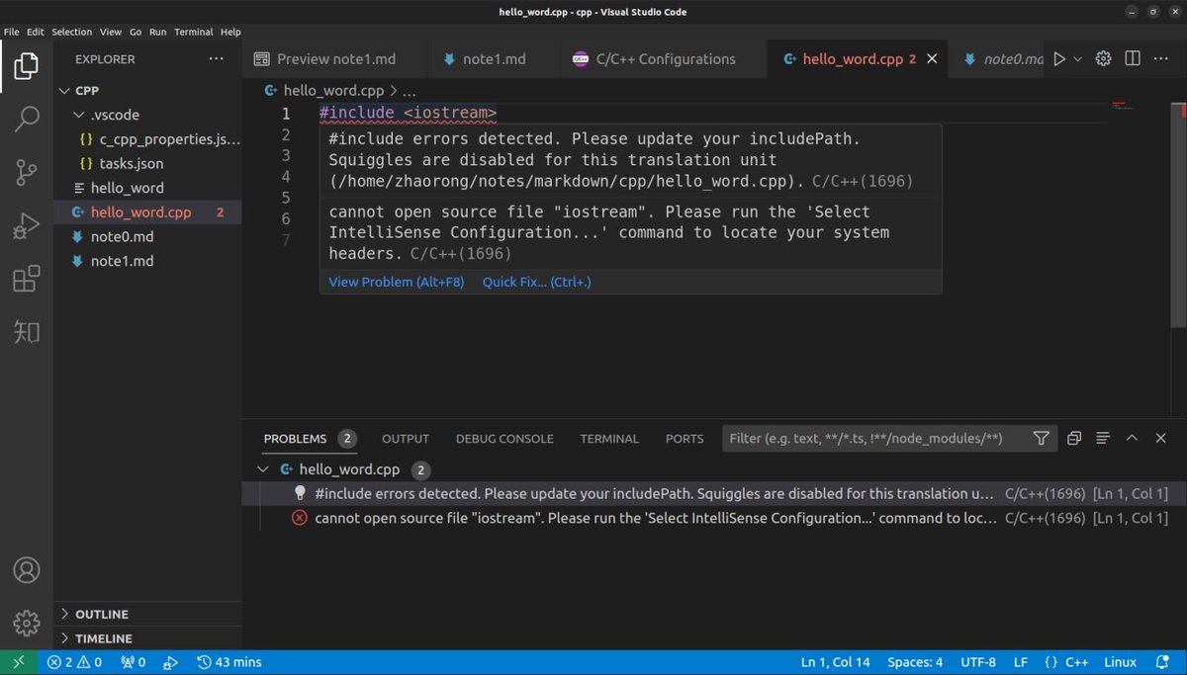Run the C/C++ file play button

[1059, 59]
